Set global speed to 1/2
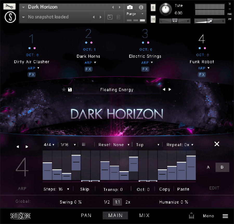Screen dimensions: 234x224 (107, 202)
